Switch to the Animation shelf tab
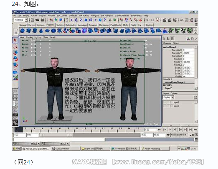218x169 pixels. (82, 25)
